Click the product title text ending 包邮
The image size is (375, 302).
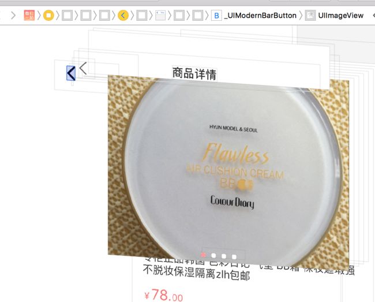[197, 273]
